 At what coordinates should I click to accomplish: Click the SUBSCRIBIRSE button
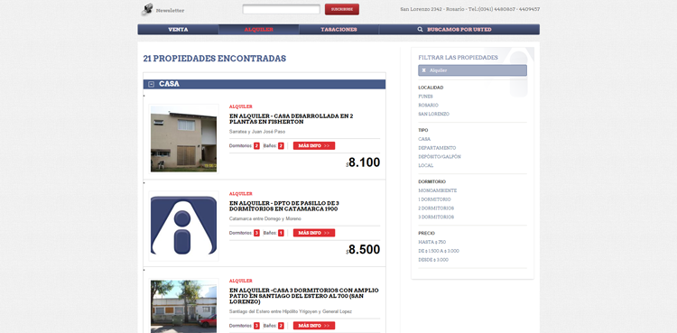pos(342,9)
